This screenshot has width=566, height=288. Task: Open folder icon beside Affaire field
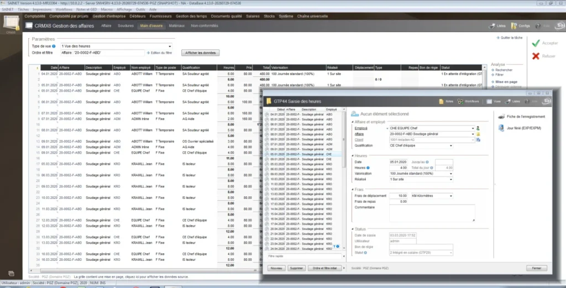click(x=478, y=134)
